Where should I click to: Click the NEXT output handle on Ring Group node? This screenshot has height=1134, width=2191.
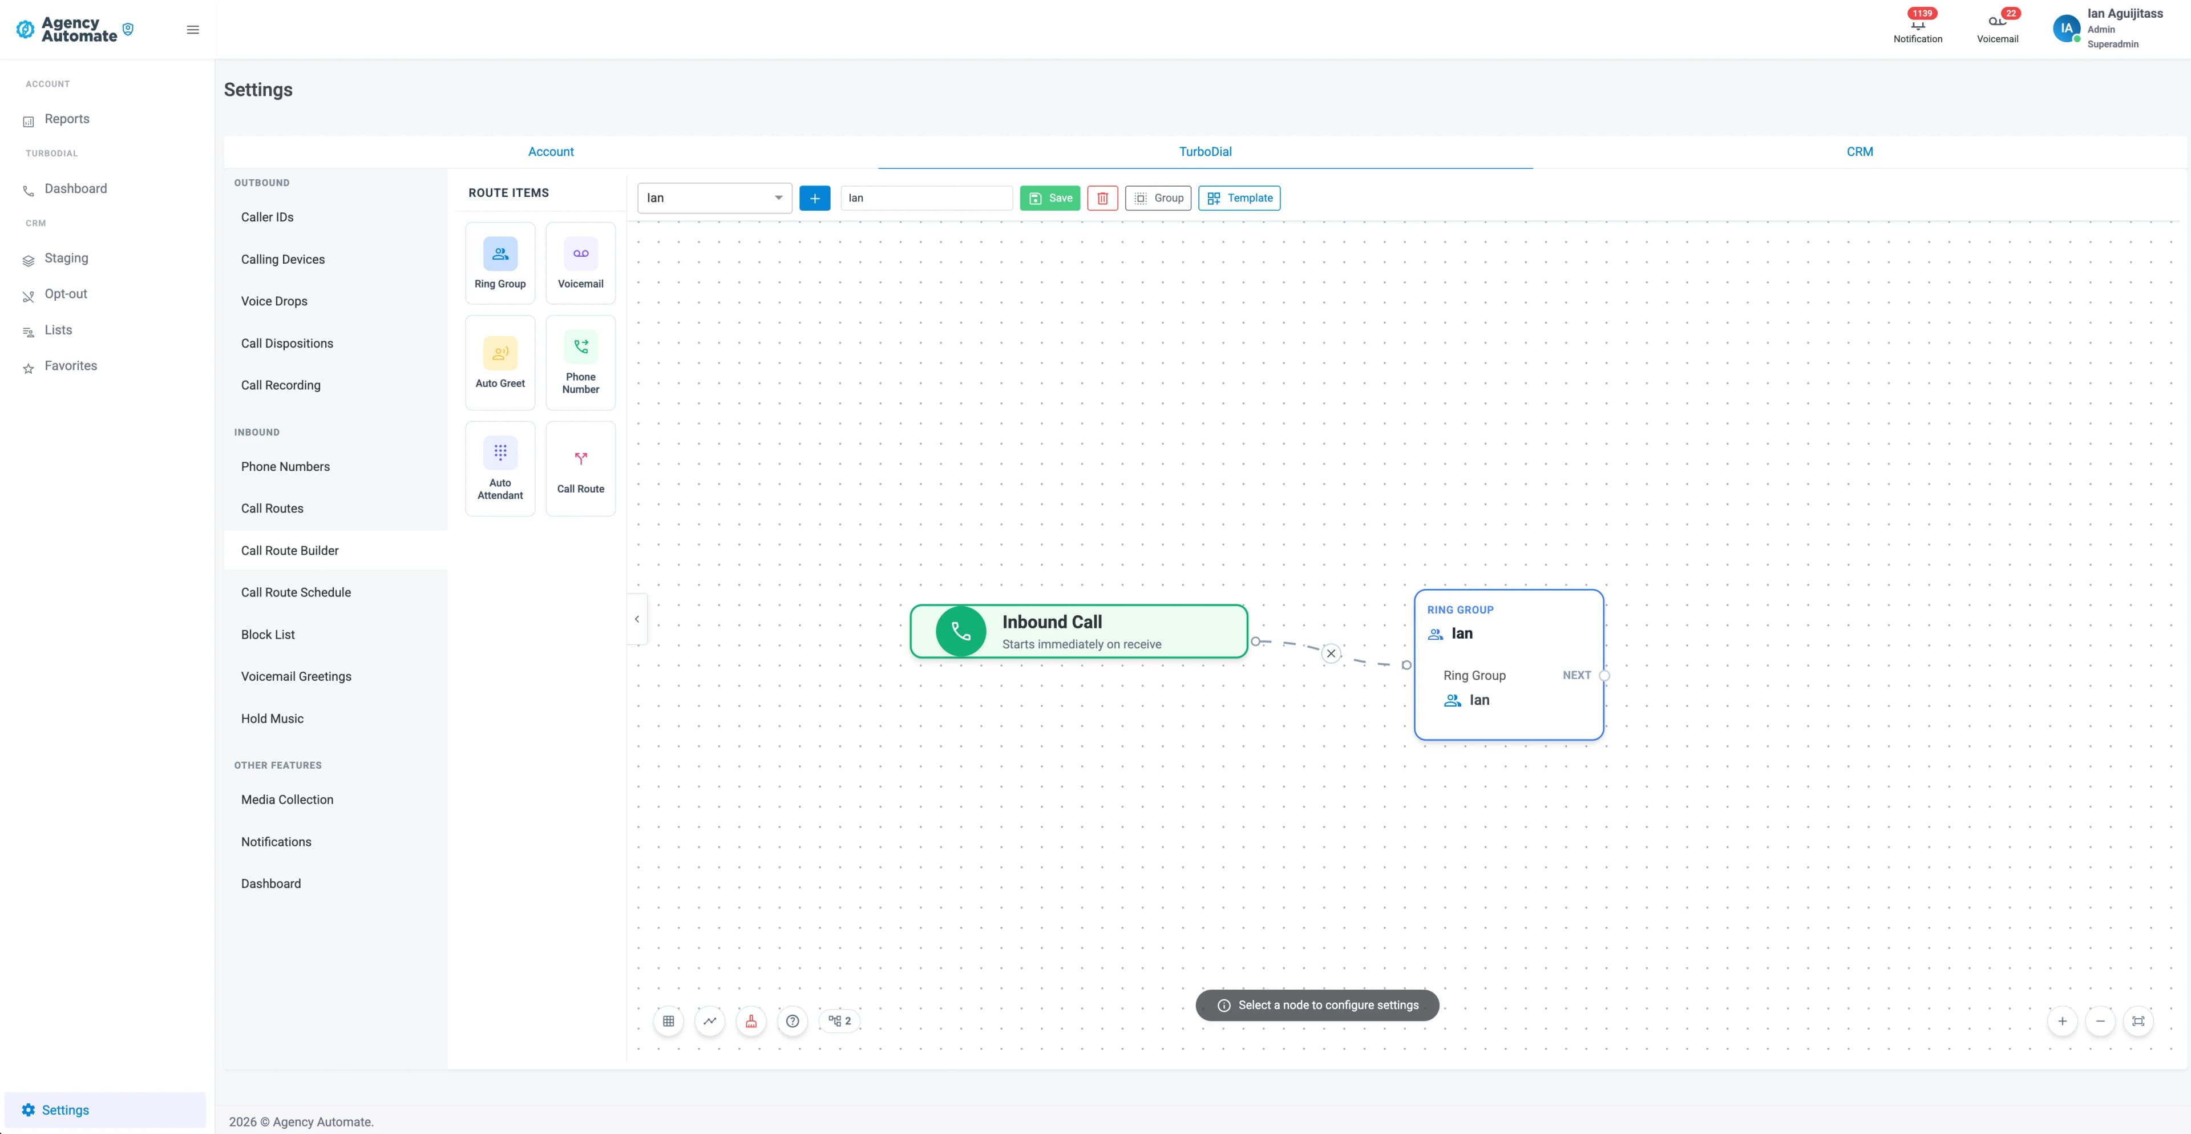point(1604,676)
